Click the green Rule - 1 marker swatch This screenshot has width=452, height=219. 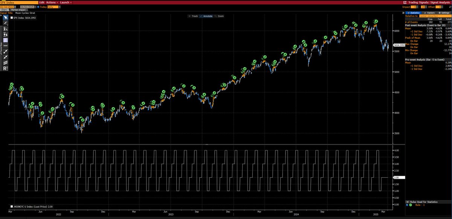click(x=410, y=205)
